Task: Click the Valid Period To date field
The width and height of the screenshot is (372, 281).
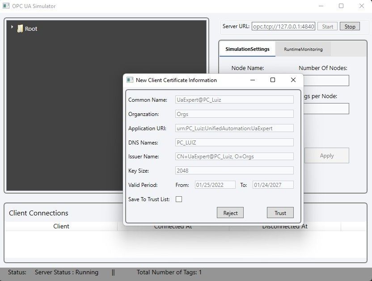Action: (x=273, y=185)
